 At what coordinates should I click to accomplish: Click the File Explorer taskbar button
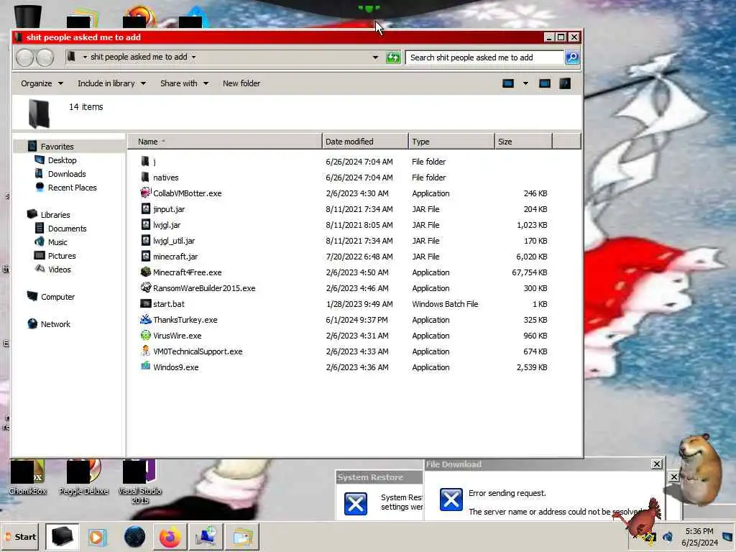click(62, 537)
